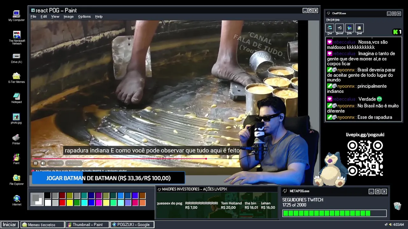This screenshot has width=408, height=229.
Task: Open the Notepad desktop icon
Action: 16,98
